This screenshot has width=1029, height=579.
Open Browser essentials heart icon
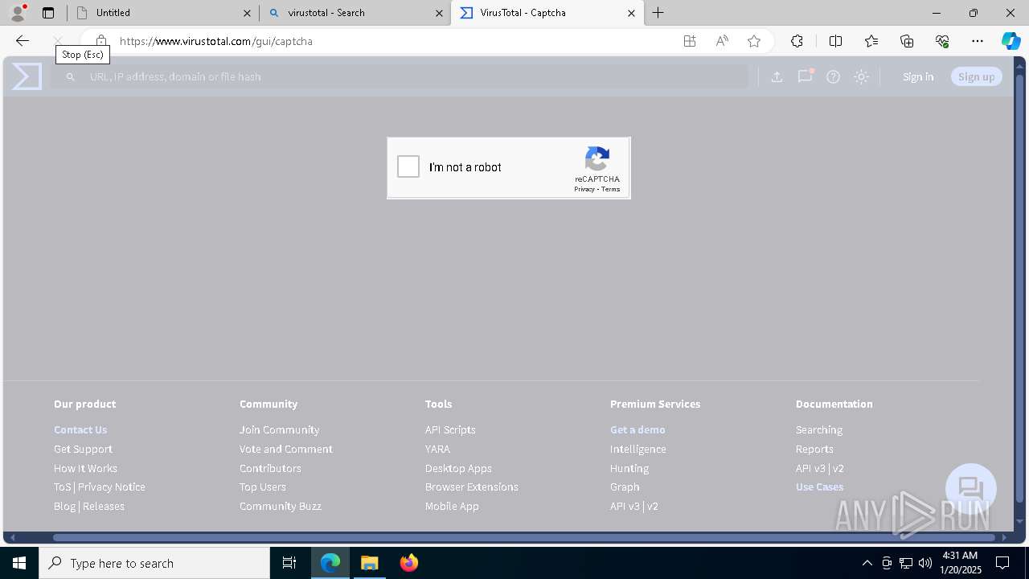pos(942,41)
